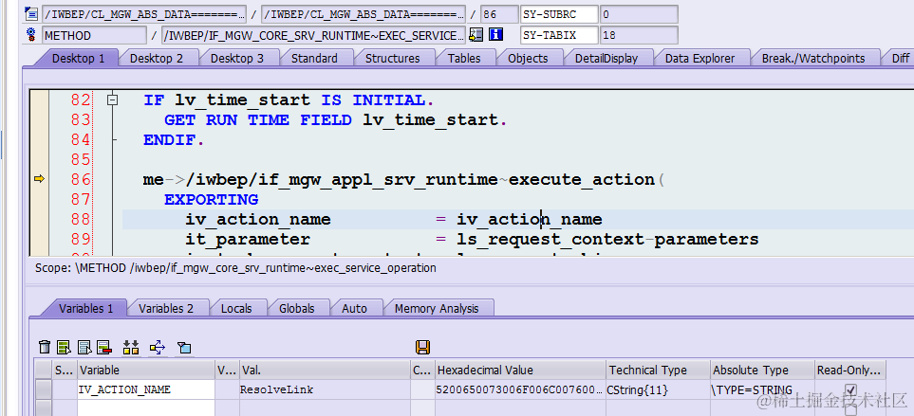Open the Auto tab
Viewport: 914px width, 416px height.
[x=354, y=308]
